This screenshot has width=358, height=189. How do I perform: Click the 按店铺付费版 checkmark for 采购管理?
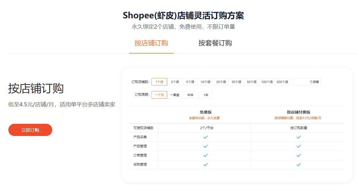point(299,165)
